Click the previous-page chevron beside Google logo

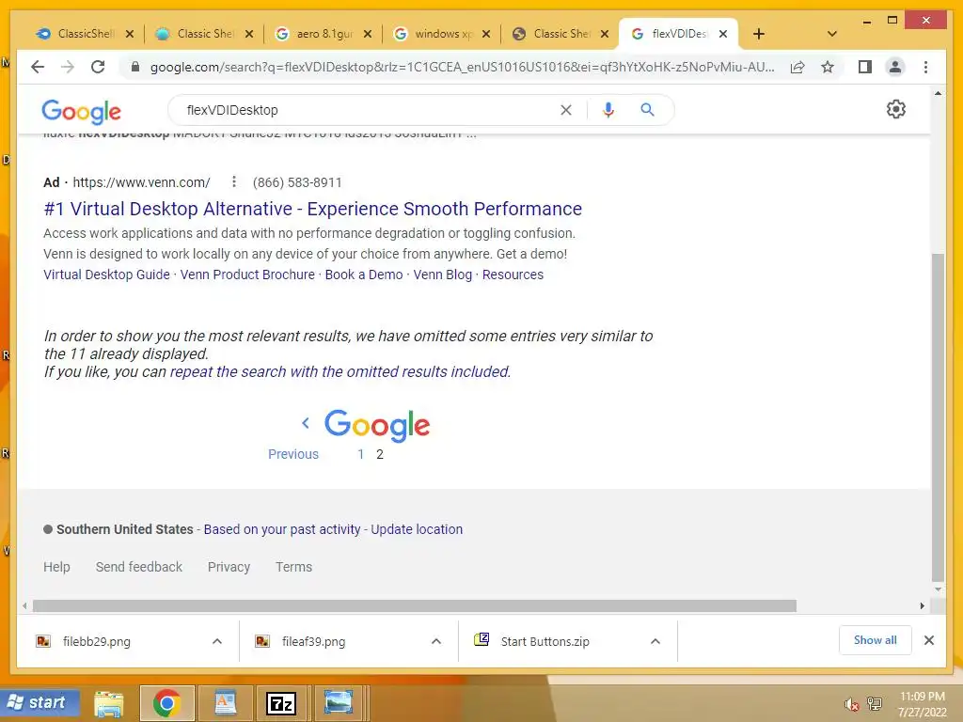click(306, 422)
